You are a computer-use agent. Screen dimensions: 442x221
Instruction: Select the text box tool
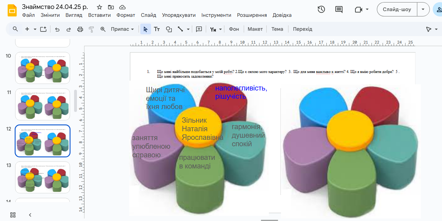[157, 29]
